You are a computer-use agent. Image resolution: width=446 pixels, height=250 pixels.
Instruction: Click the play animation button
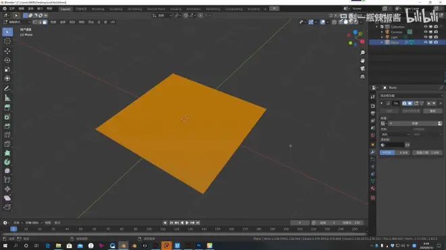click(x=187, y=223)
